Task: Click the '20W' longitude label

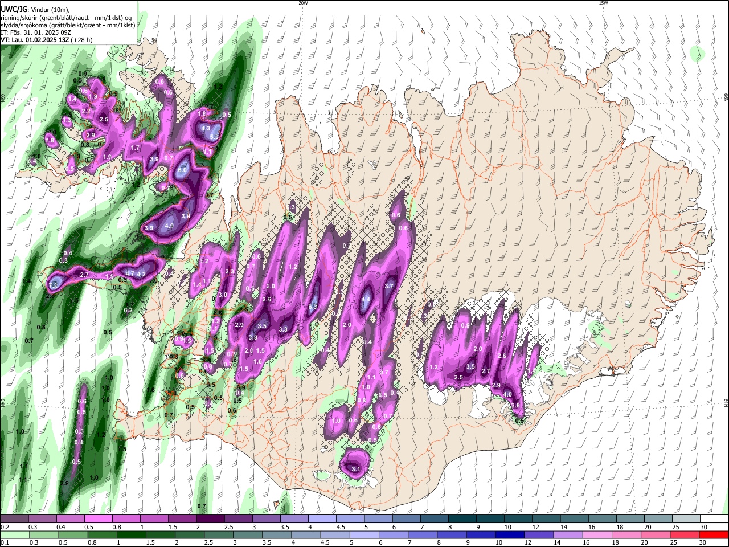Action: pos(303,3)
